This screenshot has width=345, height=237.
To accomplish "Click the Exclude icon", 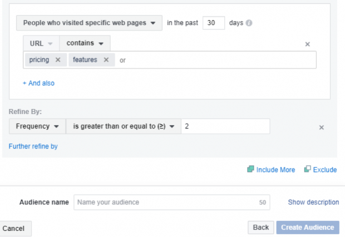I will 307,170.
